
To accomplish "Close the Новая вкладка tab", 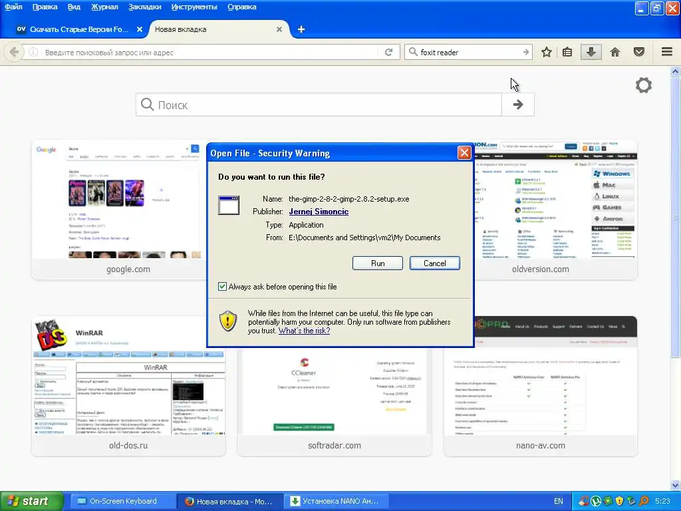I will tap(279, 29).
